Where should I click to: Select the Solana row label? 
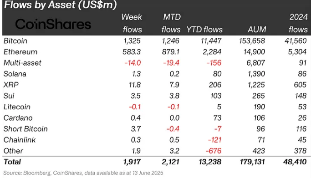click(15, 74)
